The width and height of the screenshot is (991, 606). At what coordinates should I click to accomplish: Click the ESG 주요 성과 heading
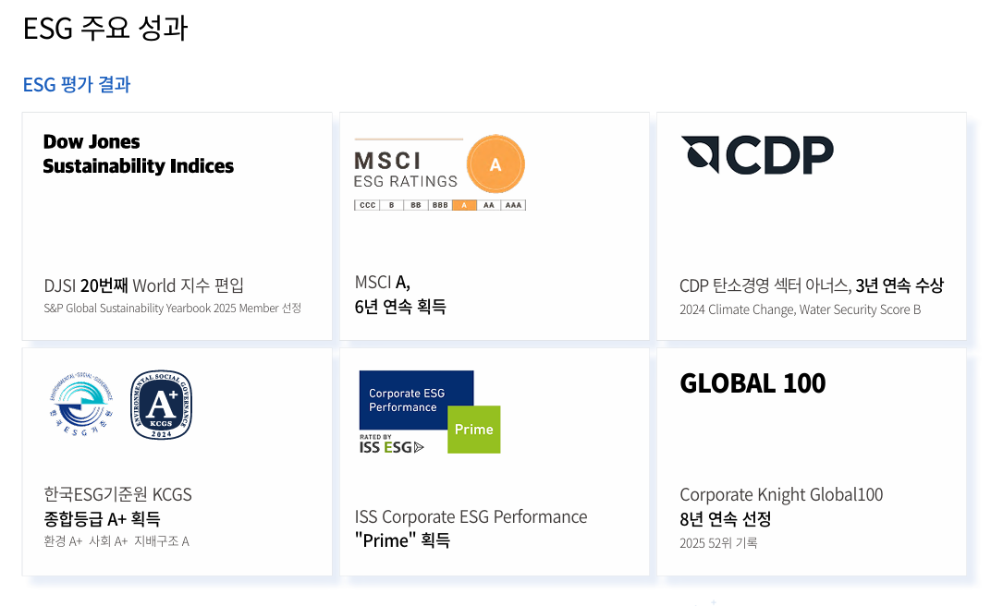click(x=105, y=29)
